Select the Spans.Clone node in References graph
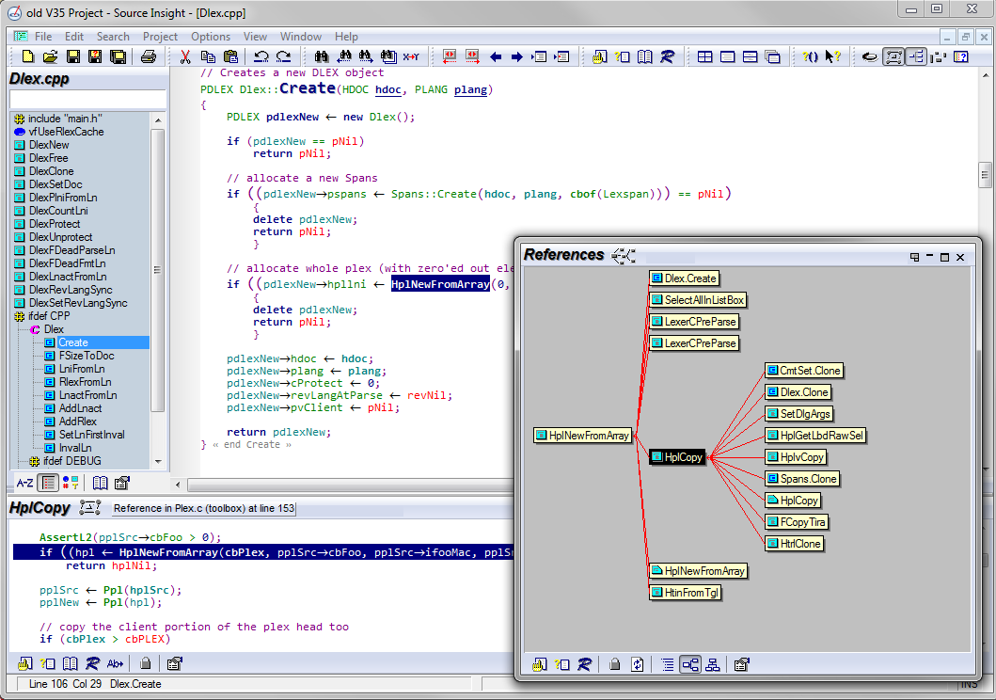996x700 pixels. (x=801, y=479)
